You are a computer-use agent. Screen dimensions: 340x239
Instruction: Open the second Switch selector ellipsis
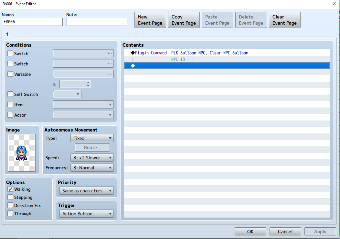click(x=110, y=64)
